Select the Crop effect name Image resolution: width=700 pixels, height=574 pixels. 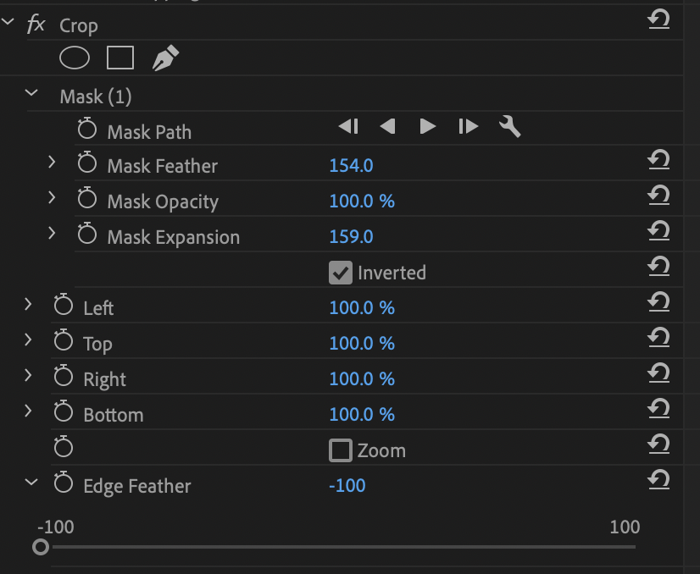(x=79, y=26)
